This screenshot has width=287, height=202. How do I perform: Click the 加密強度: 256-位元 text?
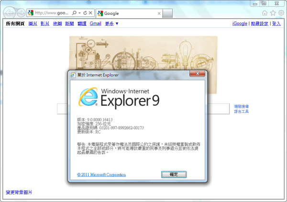point(94,124)
